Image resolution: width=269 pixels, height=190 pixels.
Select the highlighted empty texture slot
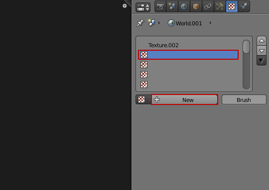pos(188,55)
